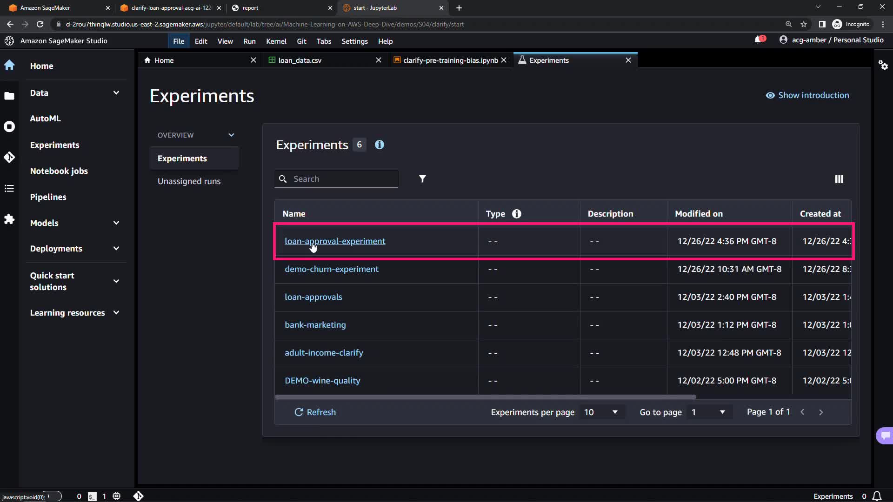Screen dimensions: 893x502
Task: Click the Type column info icon
Action: (x=516, y=214)
